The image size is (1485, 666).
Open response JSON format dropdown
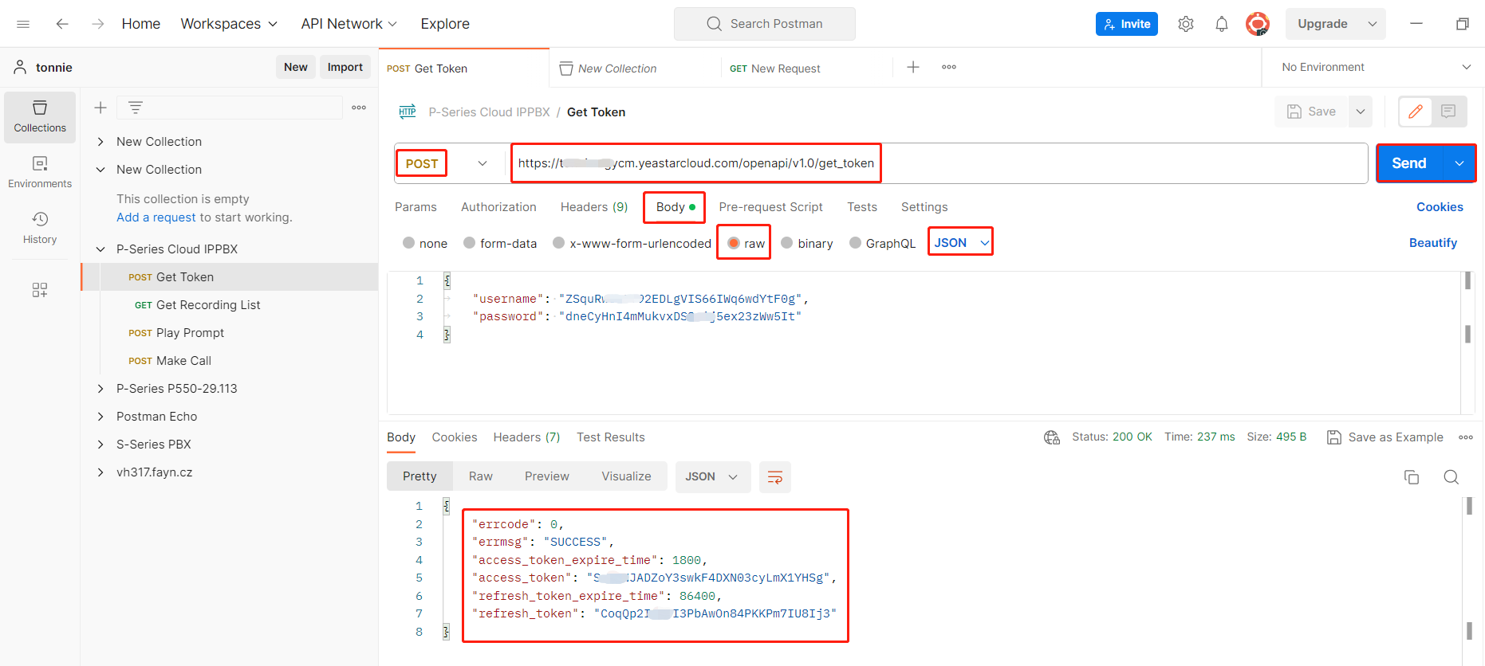tap(712, 476)
